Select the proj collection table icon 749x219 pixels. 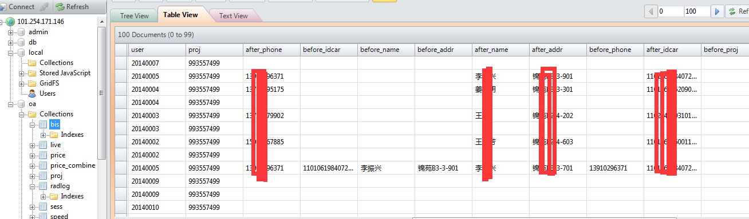(x=43, y=176)
